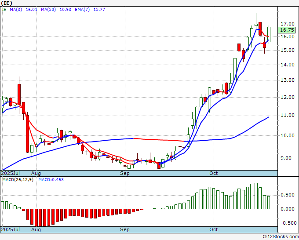Click the 12.00 price axis label
The width and height of the screenshot is (299, 240).
pyautogui.click(x=288, y=97)
